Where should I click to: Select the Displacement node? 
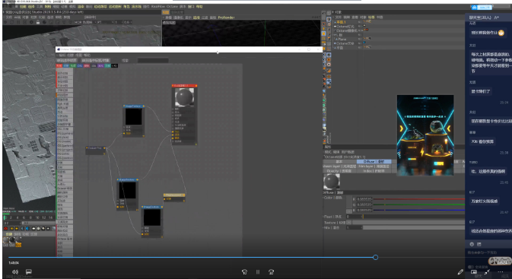click(x=174, y=197)
